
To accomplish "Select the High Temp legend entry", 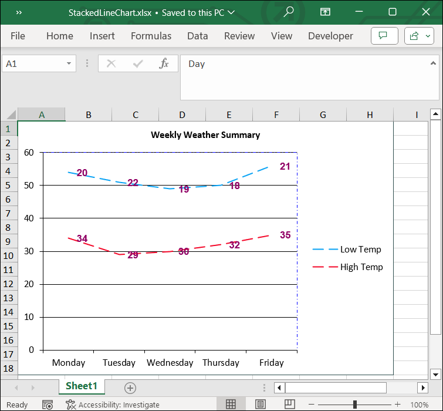I will 348,267.
